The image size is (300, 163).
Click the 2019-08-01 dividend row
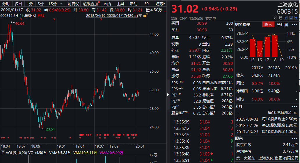pos(267,119)
